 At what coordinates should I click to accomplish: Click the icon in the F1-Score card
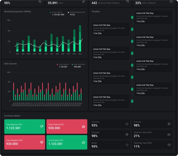point(169,124)
